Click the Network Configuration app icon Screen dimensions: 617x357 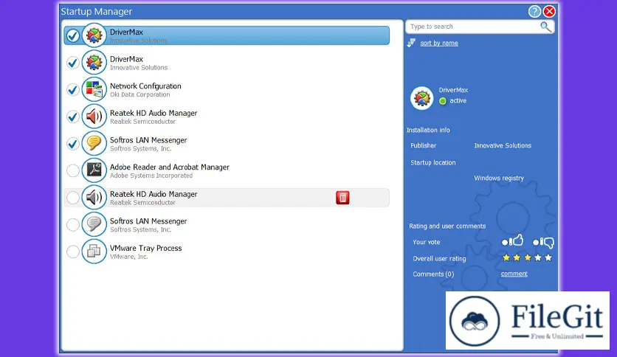coord(94,90)
